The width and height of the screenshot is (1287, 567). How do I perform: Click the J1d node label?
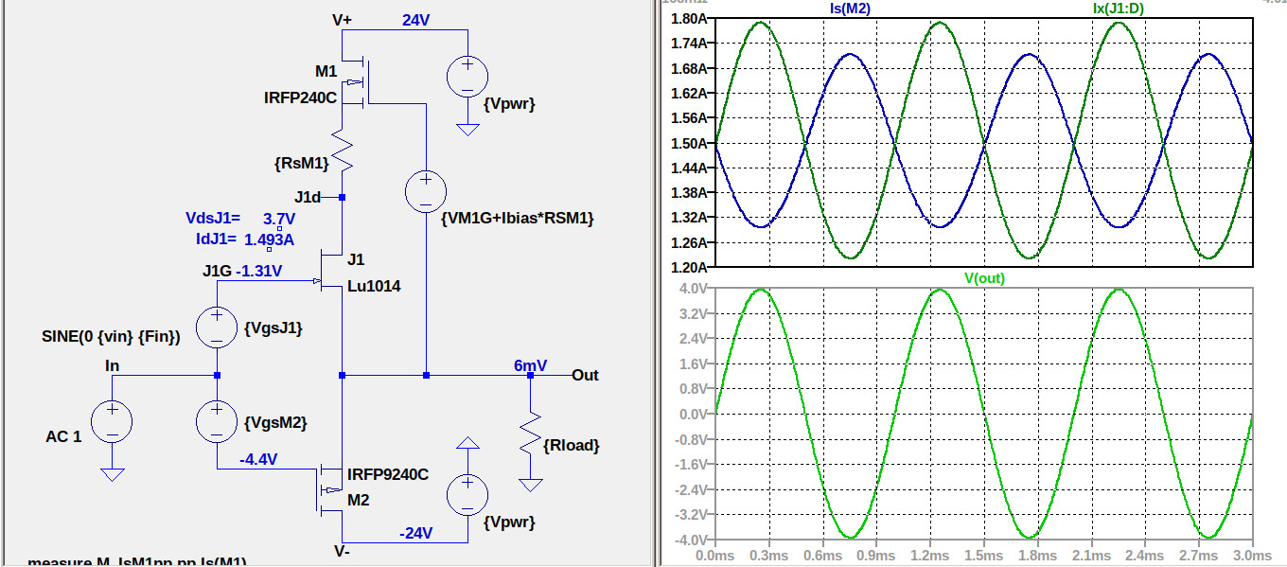[308, 198]
